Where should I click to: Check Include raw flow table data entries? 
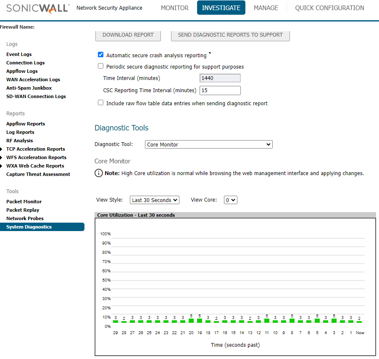point(100,103)
